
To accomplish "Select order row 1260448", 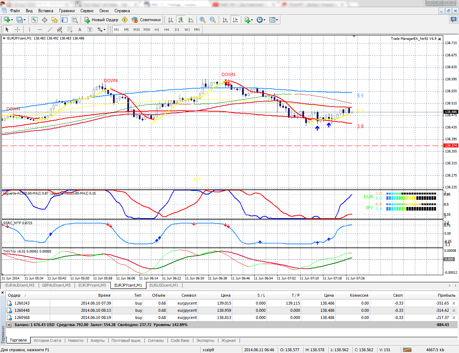I will 232,310.
